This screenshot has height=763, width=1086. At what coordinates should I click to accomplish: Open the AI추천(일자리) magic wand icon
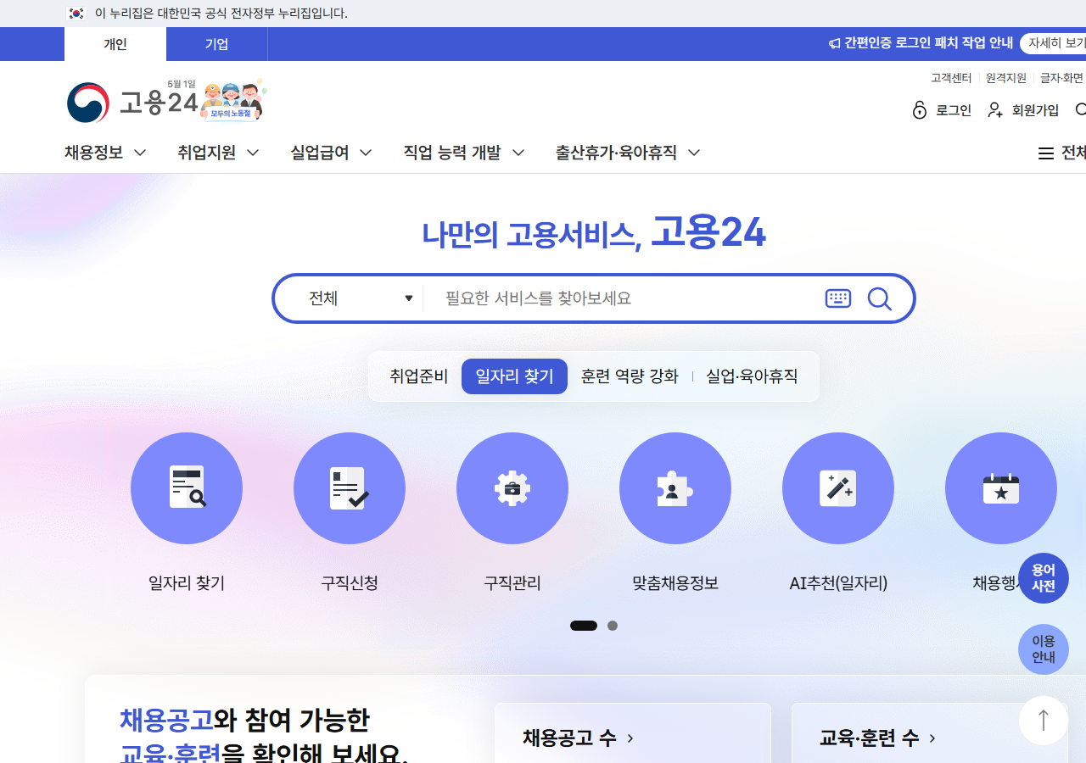tap(838, 488)
